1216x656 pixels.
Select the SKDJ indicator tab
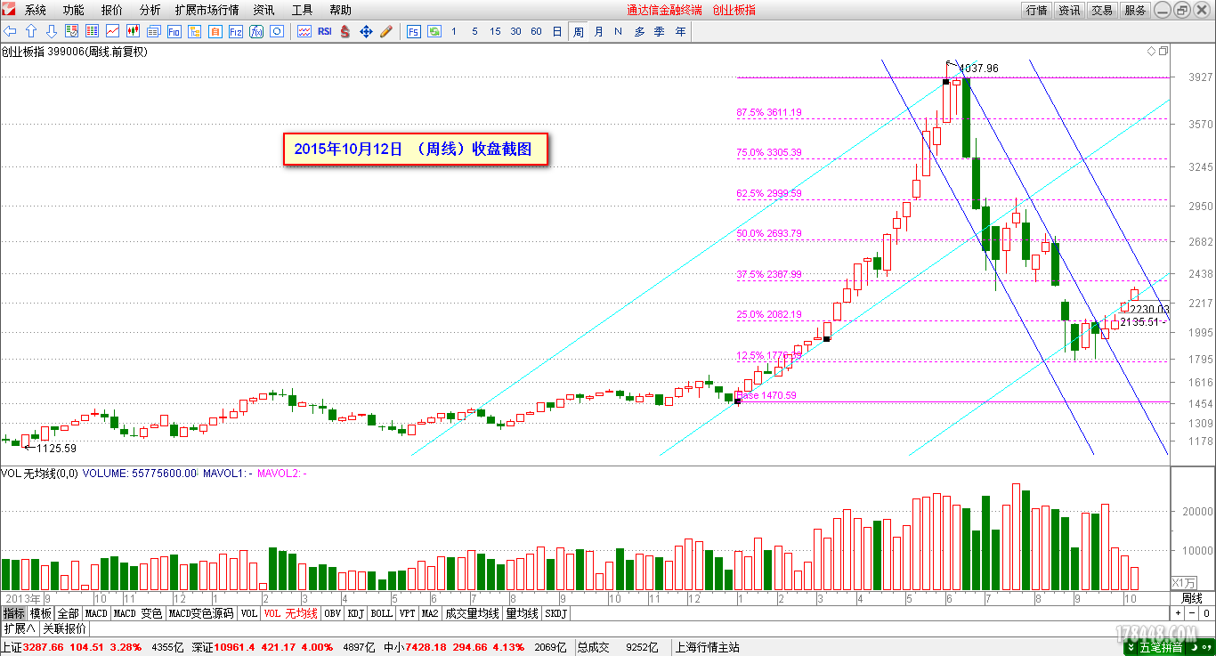[x=555, y=613]
